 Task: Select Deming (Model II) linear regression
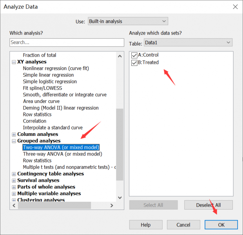[x=61, y=108]
